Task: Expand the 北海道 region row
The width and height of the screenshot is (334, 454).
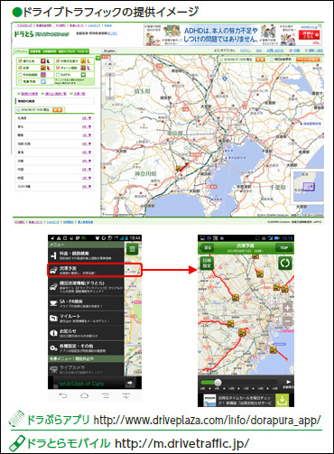Action: pos(54,118)
